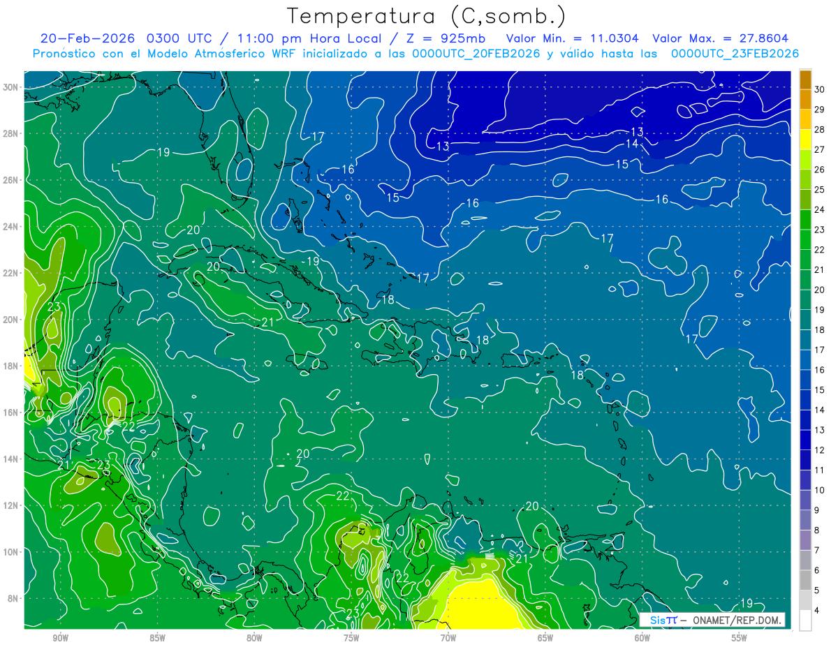Click the gray swatch between 5 and 6
Screen dimensions: 838x647
point(805,580)
